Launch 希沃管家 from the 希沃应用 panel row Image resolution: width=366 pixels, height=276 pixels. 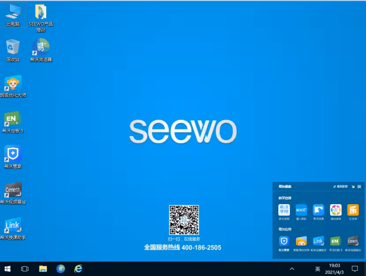tap(284, 243)
